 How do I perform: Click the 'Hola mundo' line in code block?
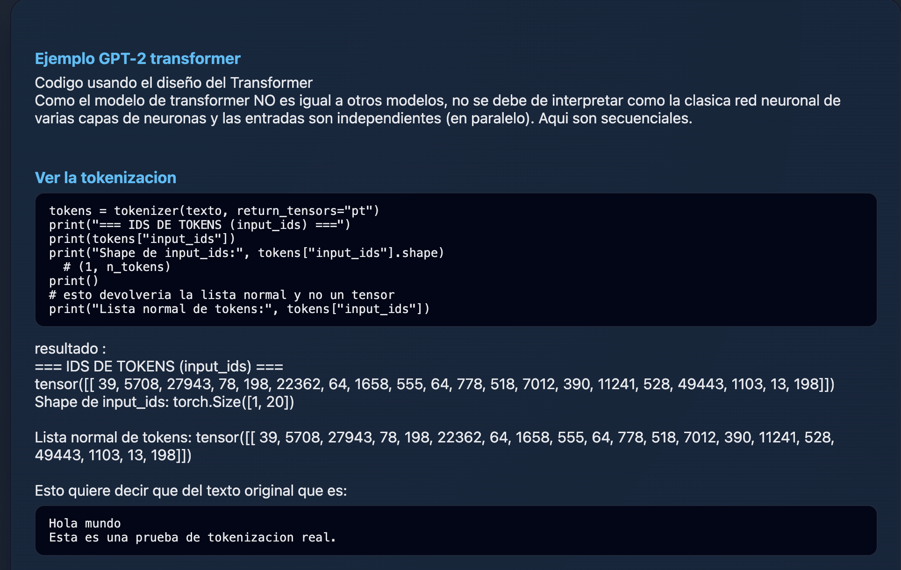pyautogui.click(x=85, y=523)
